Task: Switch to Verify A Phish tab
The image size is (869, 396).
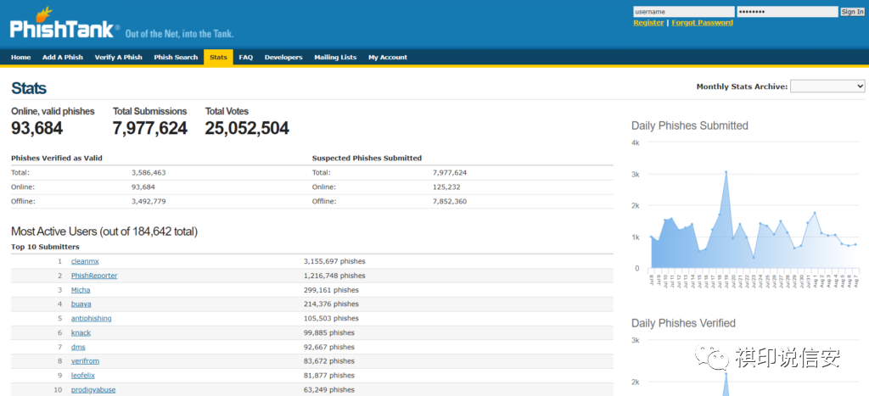Action: 118,58
